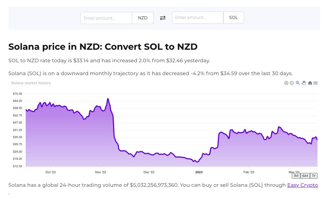Open the NZD currency dropdown
This screenshot has width=331, height=199.
142,18
